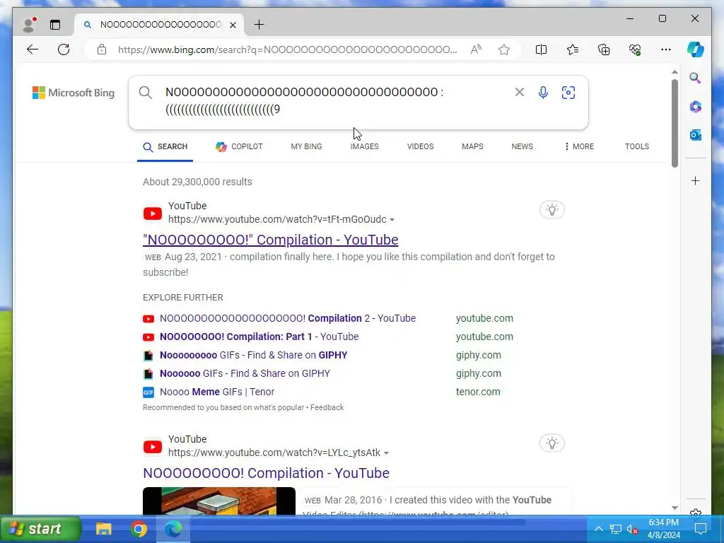Open the Windows start button
This screenshot has height=543, width=724.
40,529
